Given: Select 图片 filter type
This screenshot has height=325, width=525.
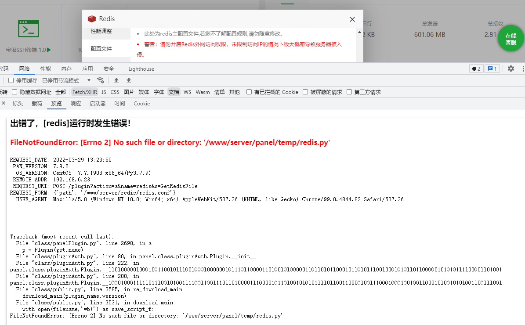Looking at the screenshot, I should click(129, 92).
